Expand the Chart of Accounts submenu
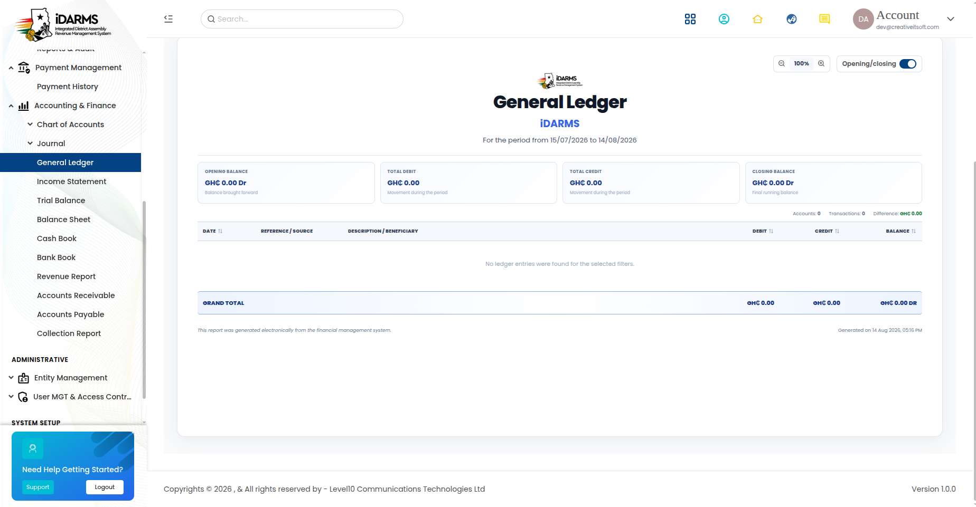This screenshot has width=976, height=507. (x=30, y=125)
